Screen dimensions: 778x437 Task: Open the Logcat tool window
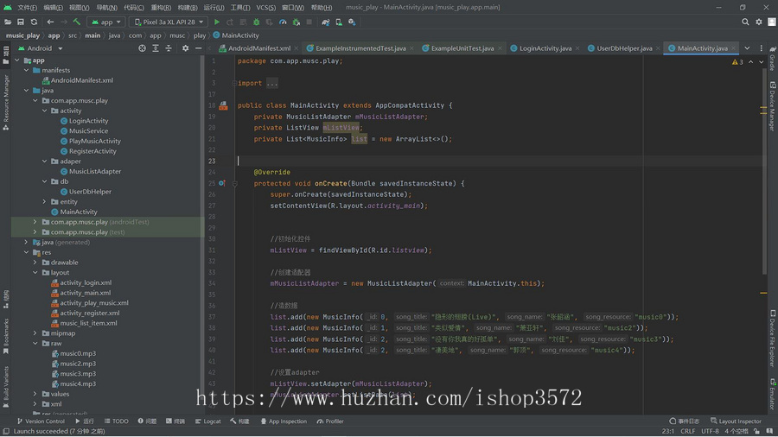pyautogui.click(x=207, y=421)
